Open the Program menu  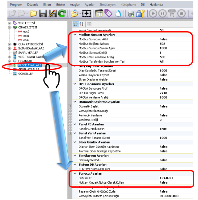coord(16,5)
